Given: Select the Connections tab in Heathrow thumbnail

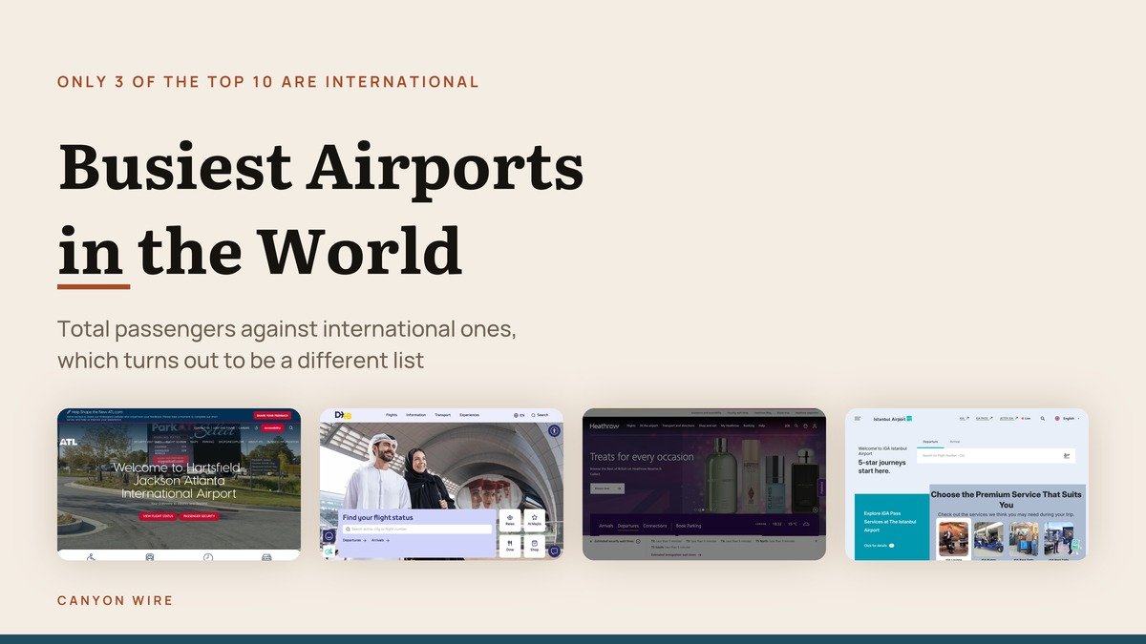Looking at the screenshot, I should [x=655, y=526].
